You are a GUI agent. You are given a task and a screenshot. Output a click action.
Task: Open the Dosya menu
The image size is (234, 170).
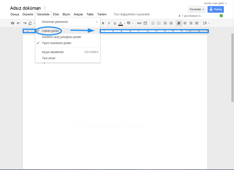15,14
